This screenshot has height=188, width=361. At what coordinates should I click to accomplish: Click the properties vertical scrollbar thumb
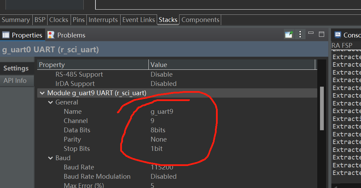tap(322, 108)
